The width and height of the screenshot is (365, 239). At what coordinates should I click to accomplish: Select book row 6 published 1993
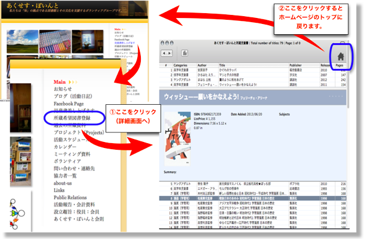[253, 189]
